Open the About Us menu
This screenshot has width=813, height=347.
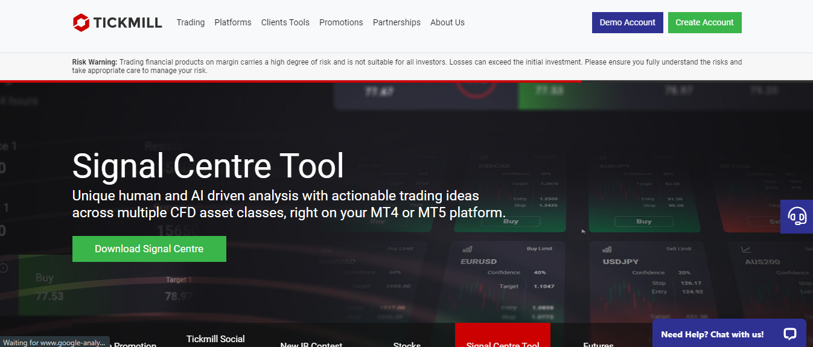point(447,22)
